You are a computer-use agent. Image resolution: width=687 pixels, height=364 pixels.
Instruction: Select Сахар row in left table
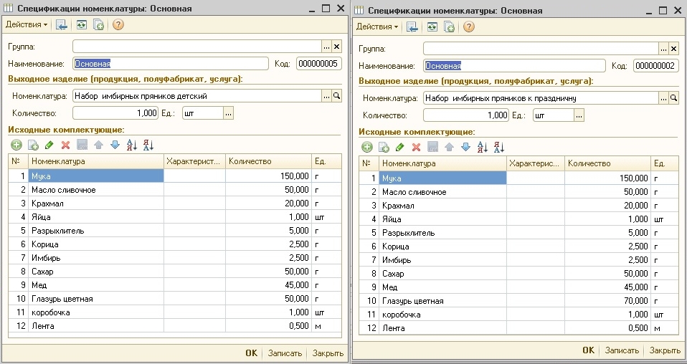[x=175, y=272]
